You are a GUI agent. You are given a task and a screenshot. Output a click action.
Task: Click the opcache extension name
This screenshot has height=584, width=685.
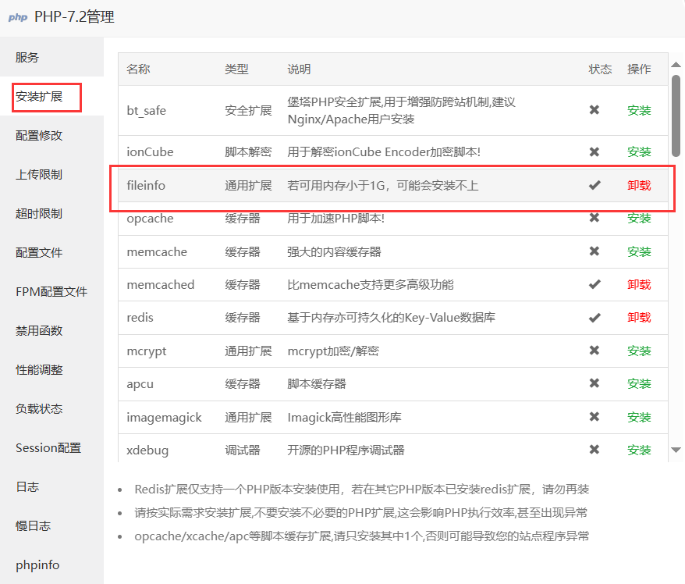pyautogui.click(x=150, y=219)
